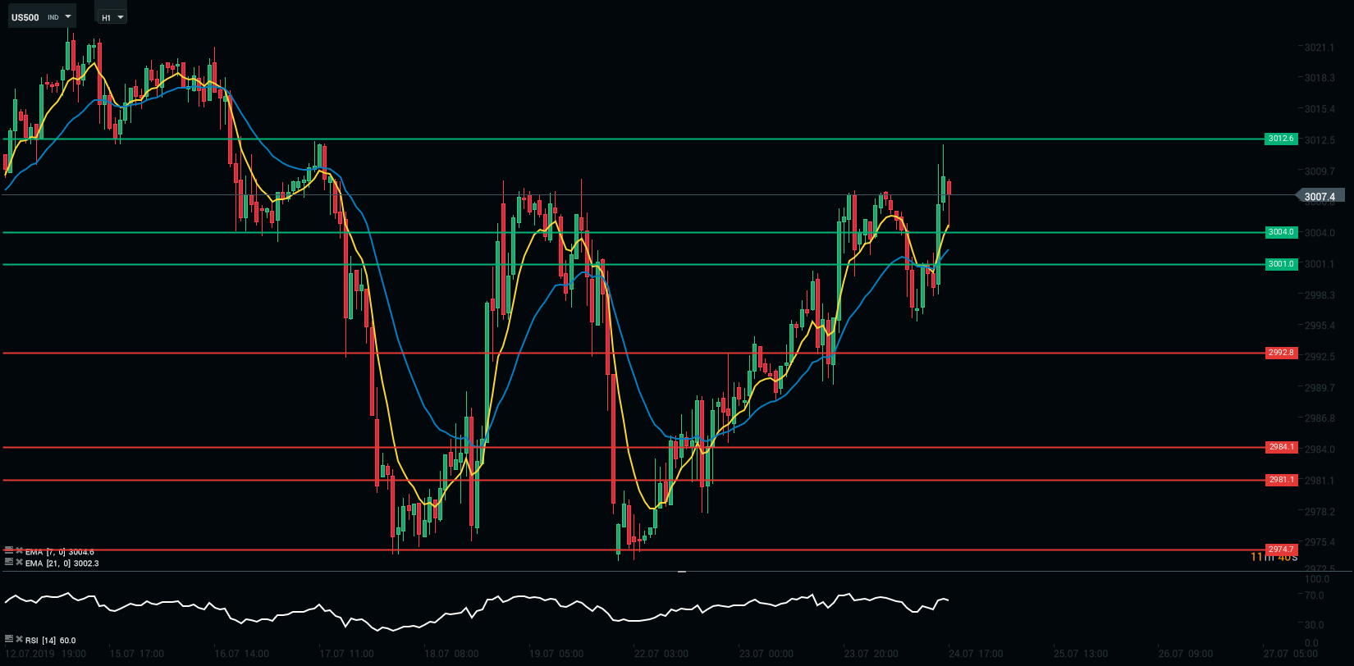
Task: Click the RSI 30.0 scale label
Action: pyautogui.click(x=1314, y=625)
